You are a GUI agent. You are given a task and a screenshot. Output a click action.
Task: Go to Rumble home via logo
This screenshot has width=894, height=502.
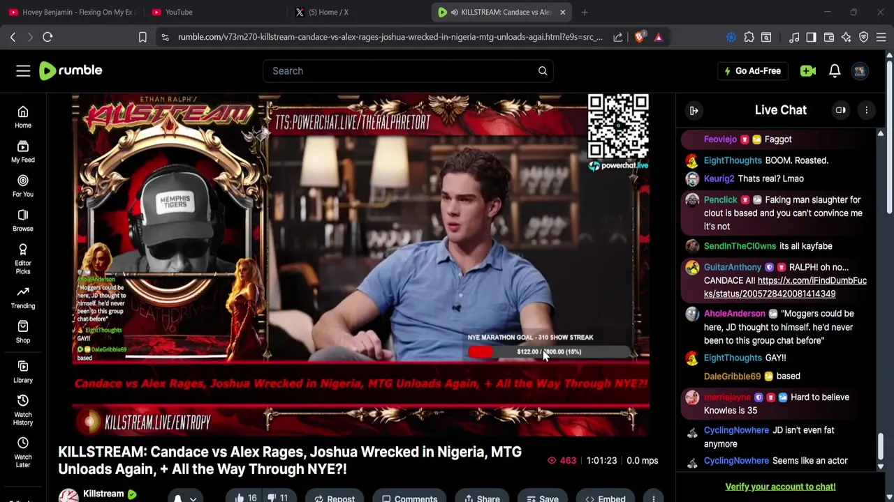71,70
